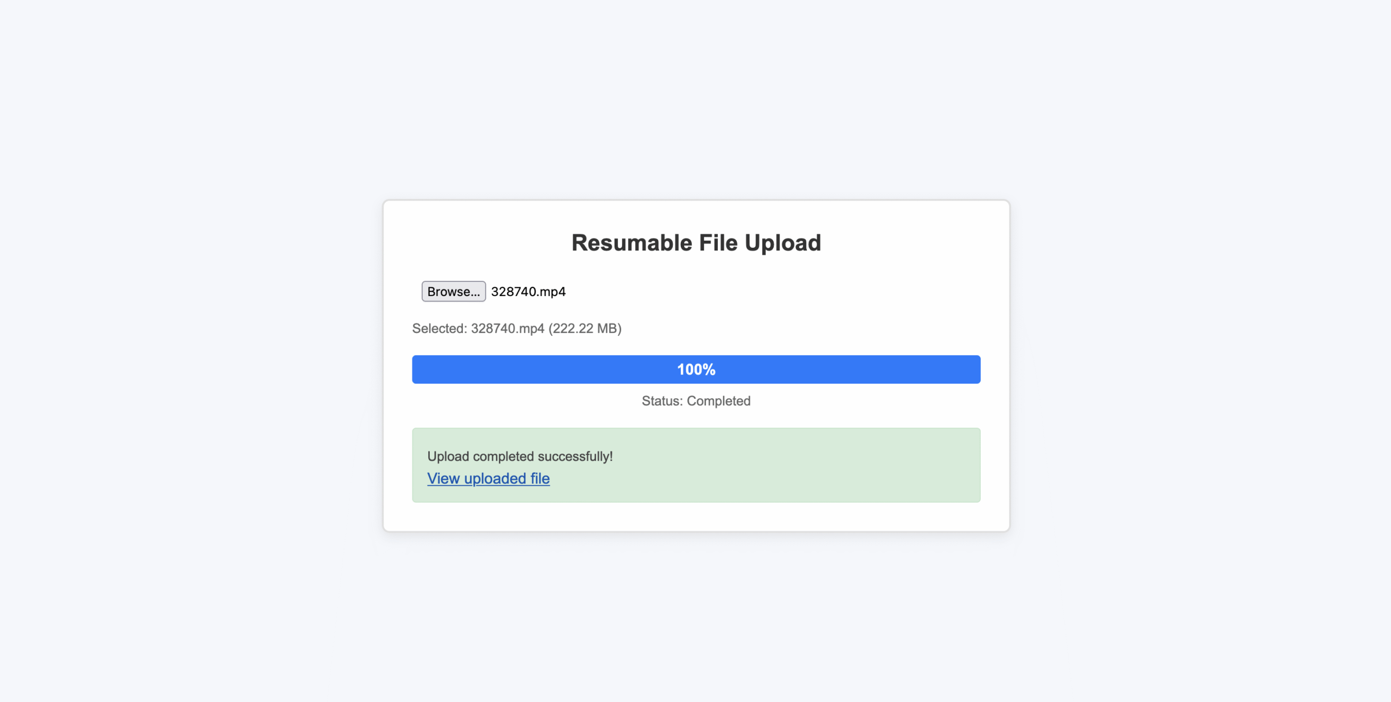Click the Selected: 328740.mp4 size label

[x=517, y=328]
